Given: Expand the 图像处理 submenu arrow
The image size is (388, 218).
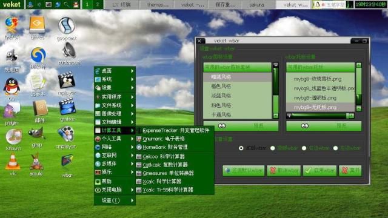Looking at the screenshot, I should 132,114.
